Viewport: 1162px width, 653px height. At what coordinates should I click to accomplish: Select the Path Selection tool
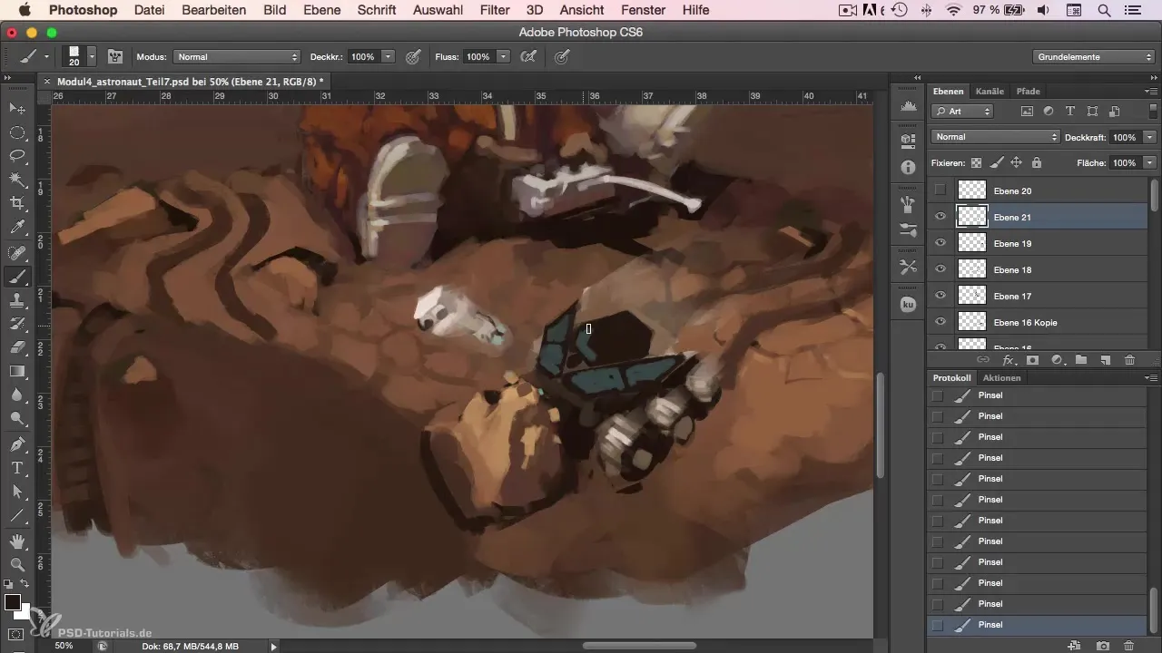pos(17,492)
